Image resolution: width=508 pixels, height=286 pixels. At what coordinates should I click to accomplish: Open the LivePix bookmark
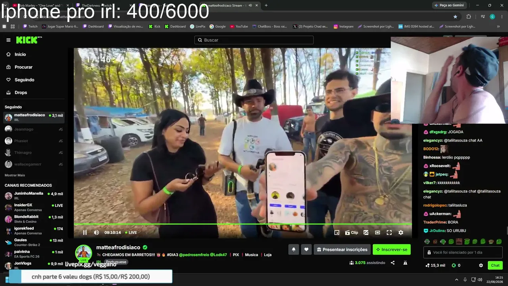point(198,27)
